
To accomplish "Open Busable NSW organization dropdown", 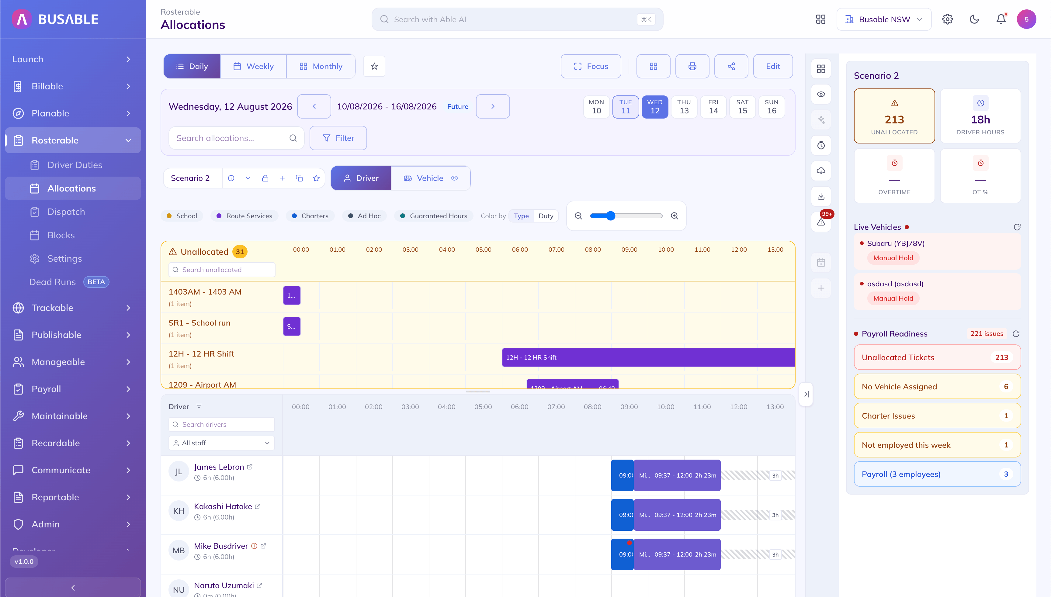I will (x=884, y=19).
